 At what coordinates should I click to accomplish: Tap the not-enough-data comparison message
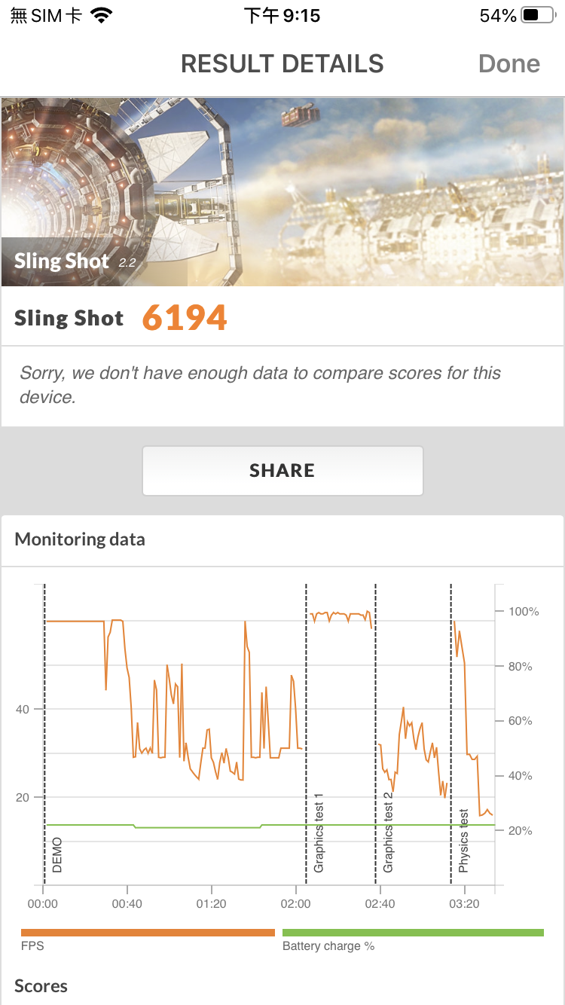(x=260, y=384)
